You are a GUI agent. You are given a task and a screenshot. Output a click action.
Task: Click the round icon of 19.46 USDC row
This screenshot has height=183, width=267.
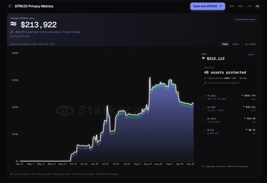click(x=204, y=120)
